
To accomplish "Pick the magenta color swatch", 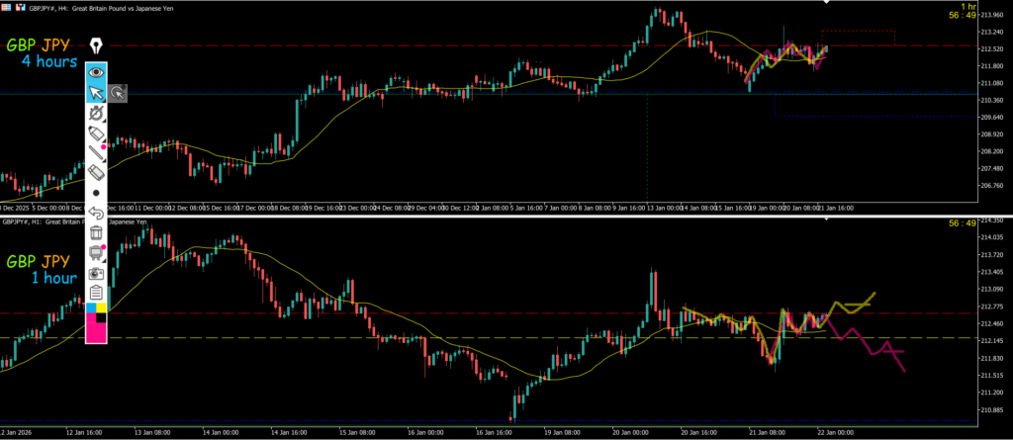I will [96, 332].
